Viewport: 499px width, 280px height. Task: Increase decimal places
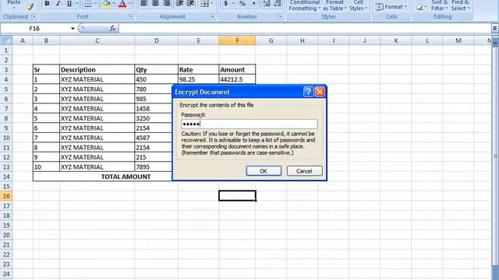(x=267, y=3)
